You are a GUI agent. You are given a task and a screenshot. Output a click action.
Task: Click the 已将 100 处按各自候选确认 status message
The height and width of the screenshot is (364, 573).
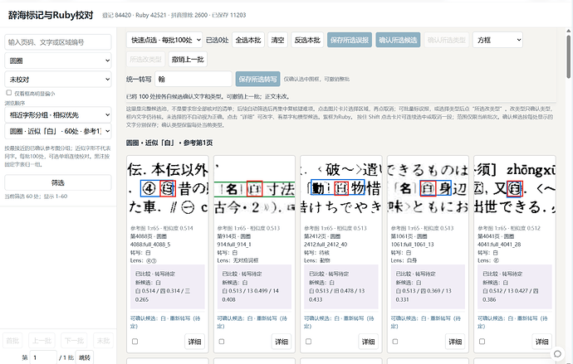pos(208,97)
